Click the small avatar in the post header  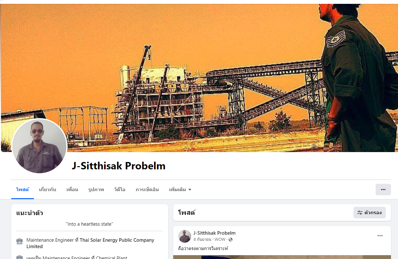[185, 236]
